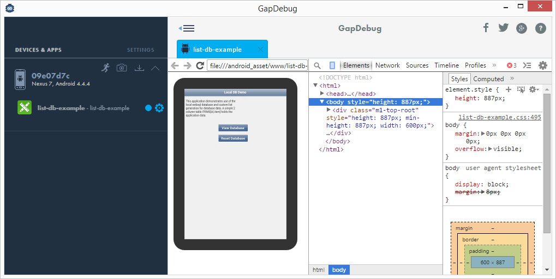Click the magnifier inspect element icon

(x=317, y=65)
